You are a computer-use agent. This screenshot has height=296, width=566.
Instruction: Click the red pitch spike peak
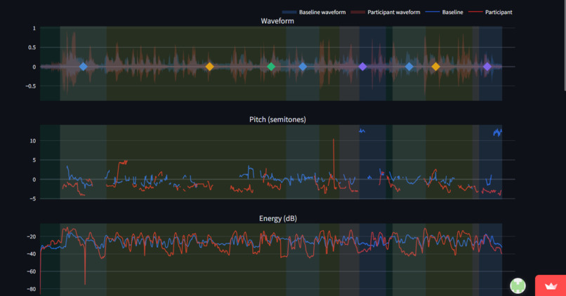click(x=334, y=140)
